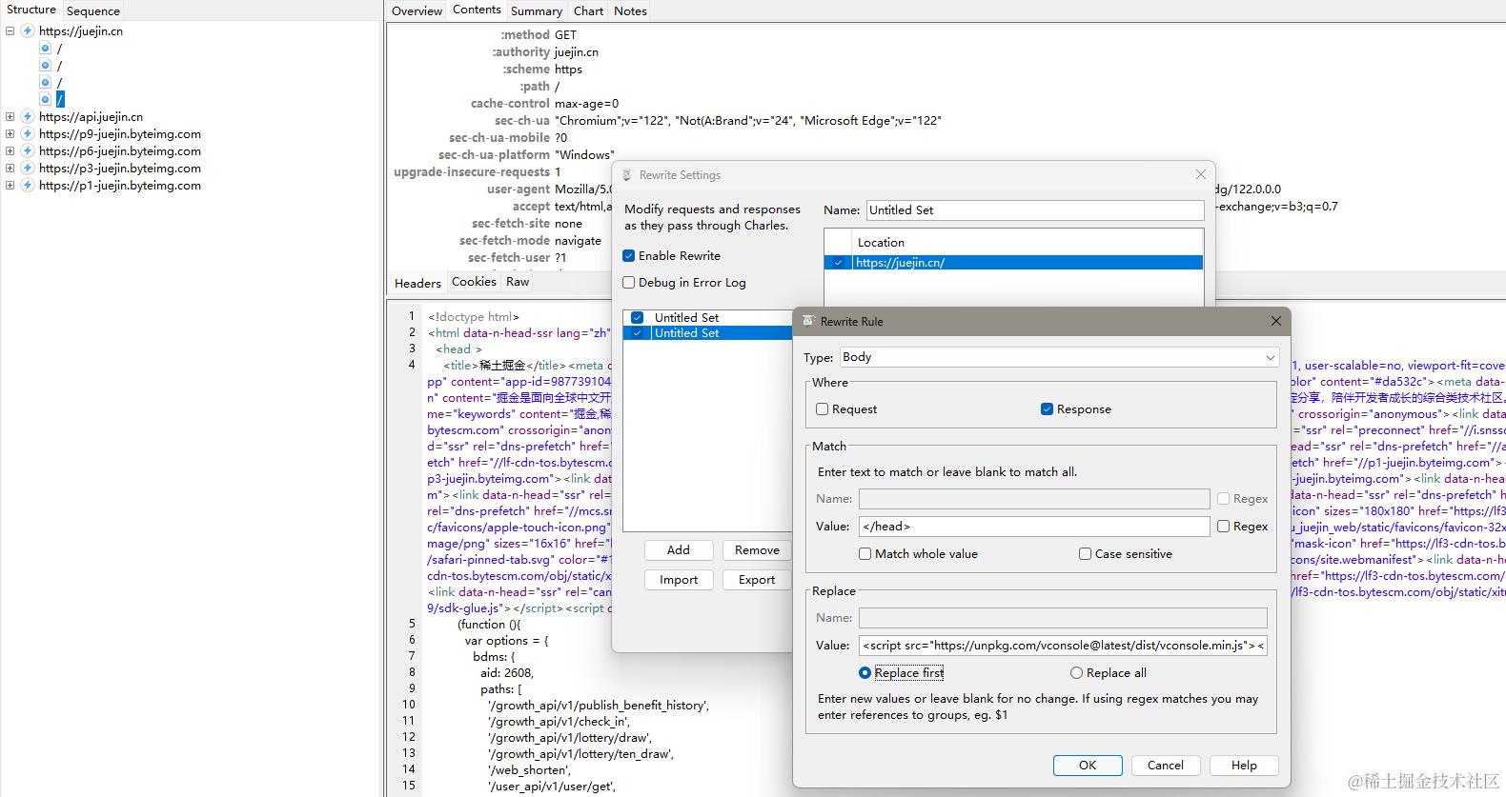Toggle the checkbox of the unselected Untitled Set
The width and height of the screenshot is (1506, 797).
(638, 318)
